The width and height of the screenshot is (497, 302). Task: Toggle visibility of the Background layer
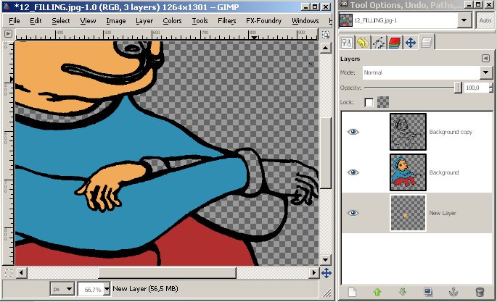pyautogui.click(x=353, y=172)
